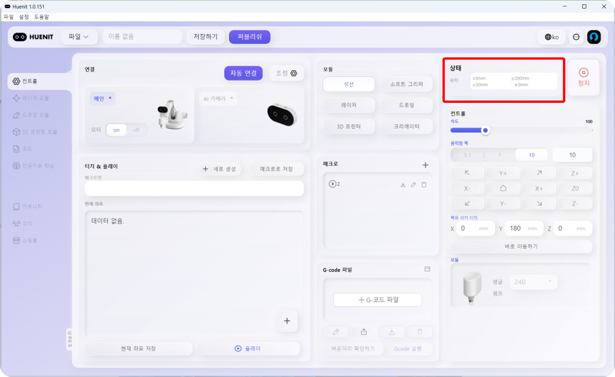The image size is (615, 377).
Task: Click the home position icon in jog controls
Action: [503, 188]
